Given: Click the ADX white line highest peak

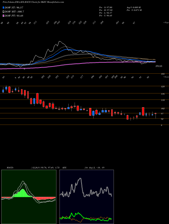Looking at the screenshot, I should (80, 178).
